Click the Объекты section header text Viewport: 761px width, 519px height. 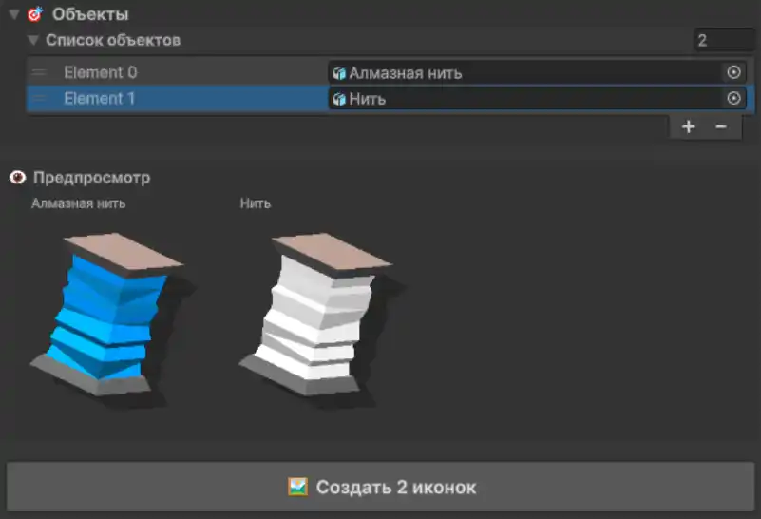tap(90, 14)
